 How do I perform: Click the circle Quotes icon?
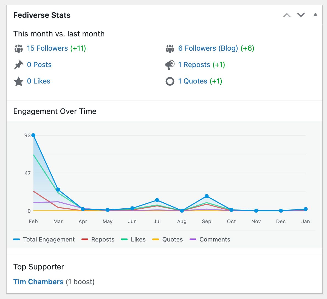tap(170, 81)
